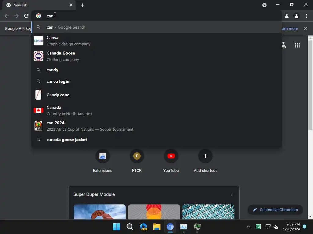This screenshot has width=313, height=234.
Task: Open the notifications bell icon
Action: coord(305,227)
